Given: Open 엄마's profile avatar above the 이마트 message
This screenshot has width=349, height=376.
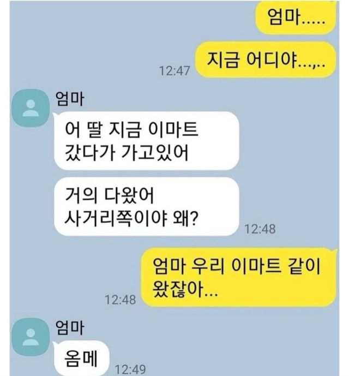Looking at the screenshot, I should pos(31,108).
